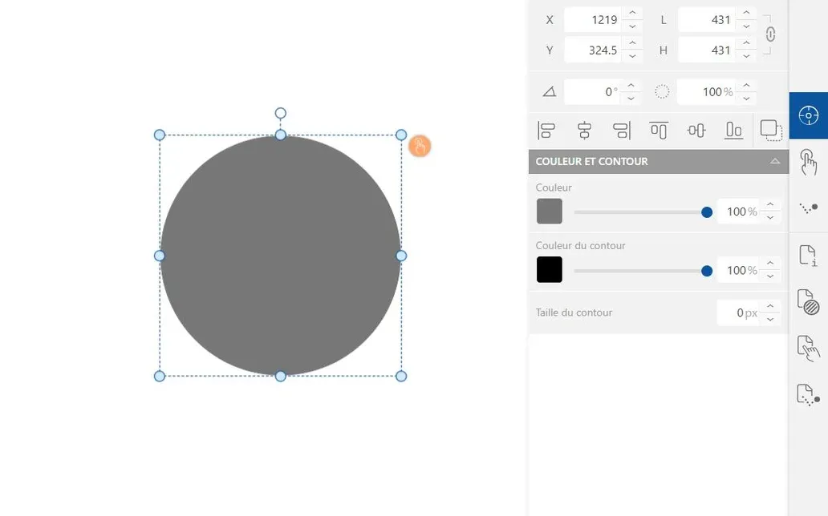Align the shape to the bottom

coord(733,131)
